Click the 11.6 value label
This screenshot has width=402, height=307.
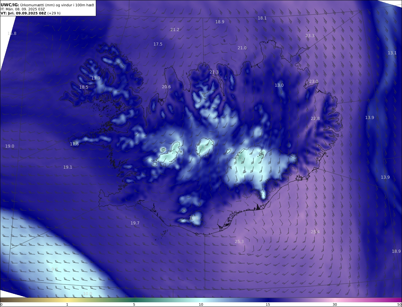click(x=74, y=144)
